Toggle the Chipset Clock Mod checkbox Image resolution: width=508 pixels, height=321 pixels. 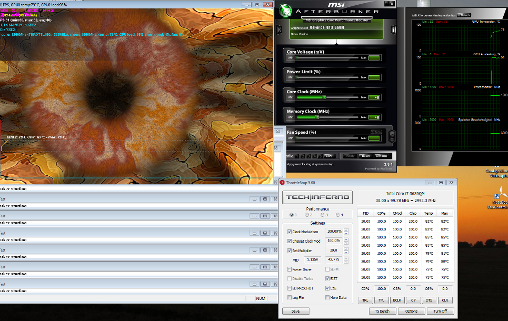pyautogui.click(x=290, y=241)
